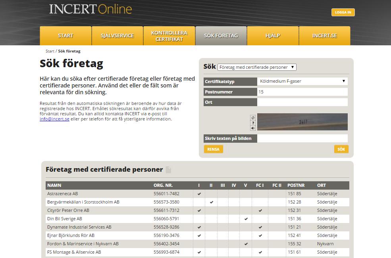391x258 pixels.
Task: Click the POSTNR column header
Action: point(296,185)
